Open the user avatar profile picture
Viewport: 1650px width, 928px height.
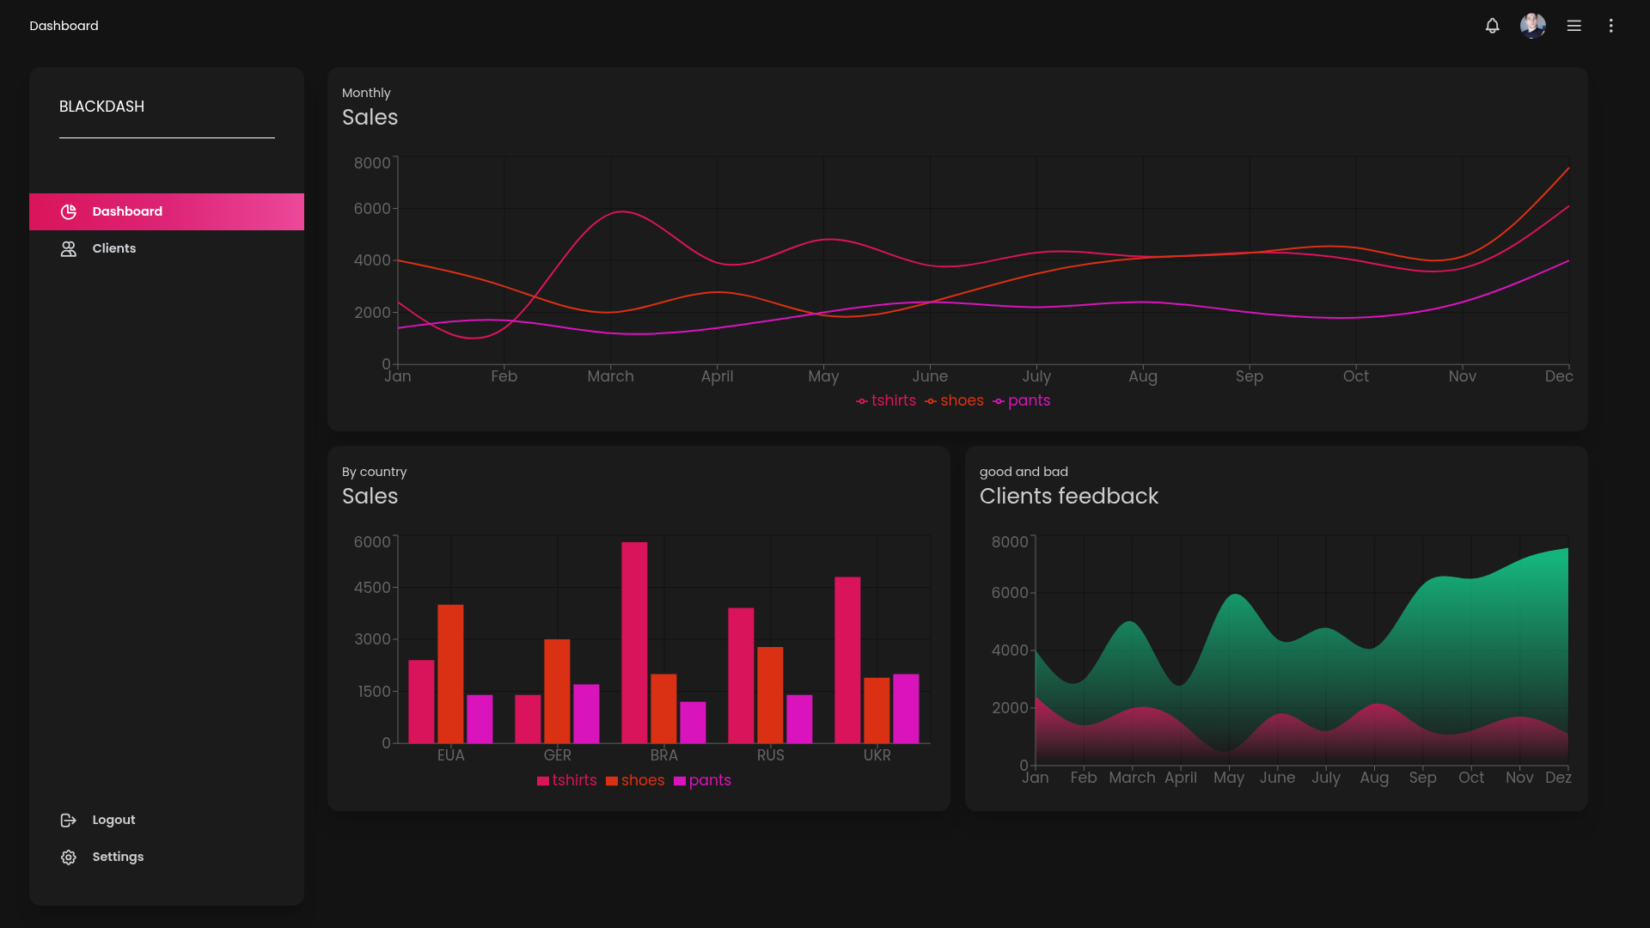tap(1533, 26)
